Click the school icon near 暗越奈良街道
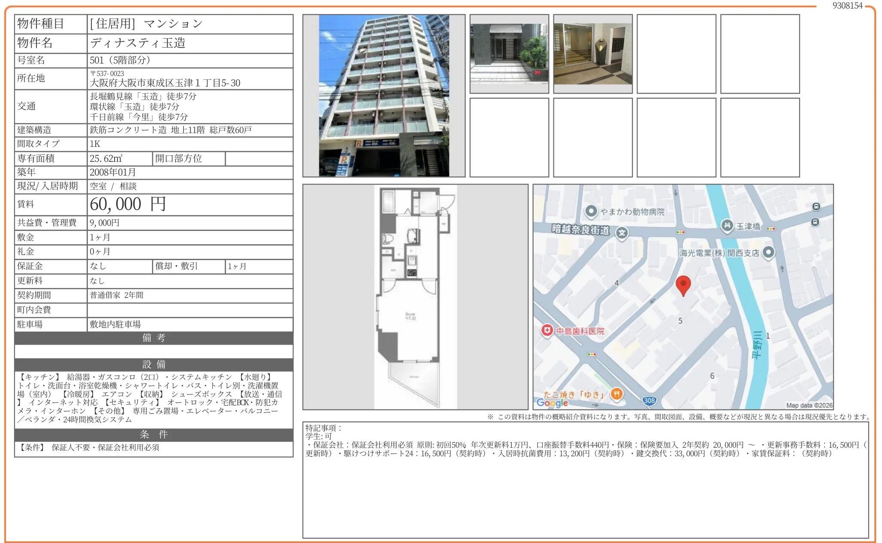Screen dimensions: 882x543 coord(622,233)
